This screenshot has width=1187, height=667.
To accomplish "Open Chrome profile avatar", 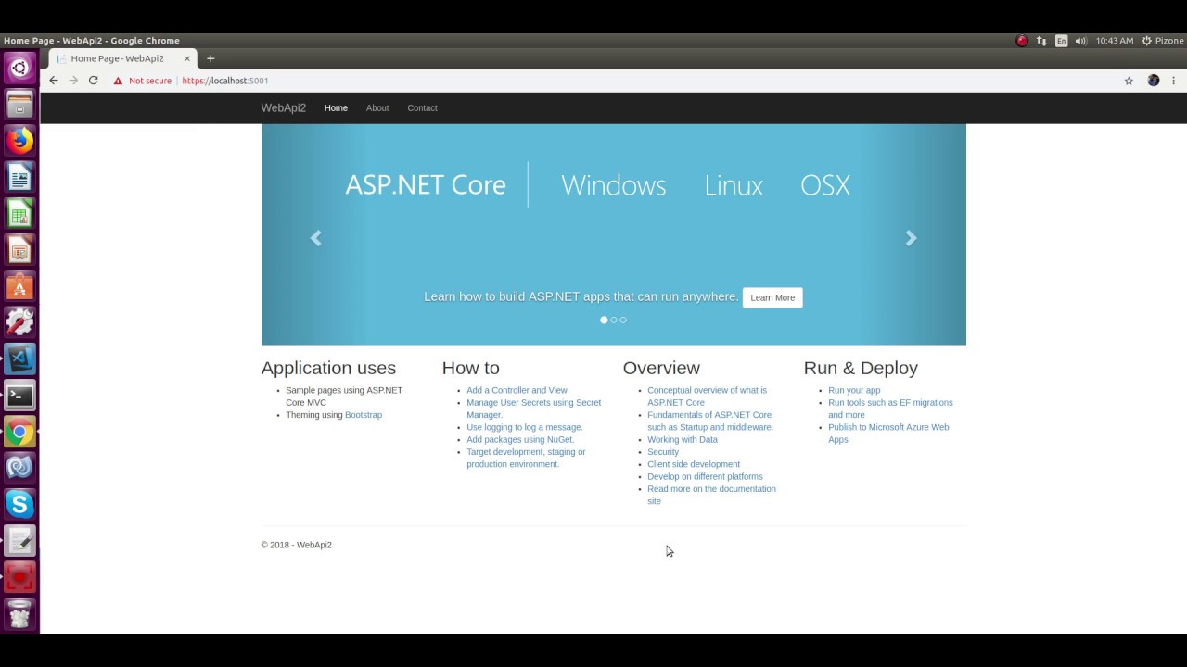I will click(1153, 81).
